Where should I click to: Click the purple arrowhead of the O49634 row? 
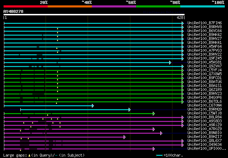183,145
